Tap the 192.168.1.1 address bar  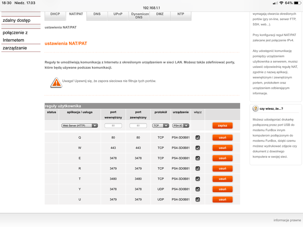click(x=151, y=8)
